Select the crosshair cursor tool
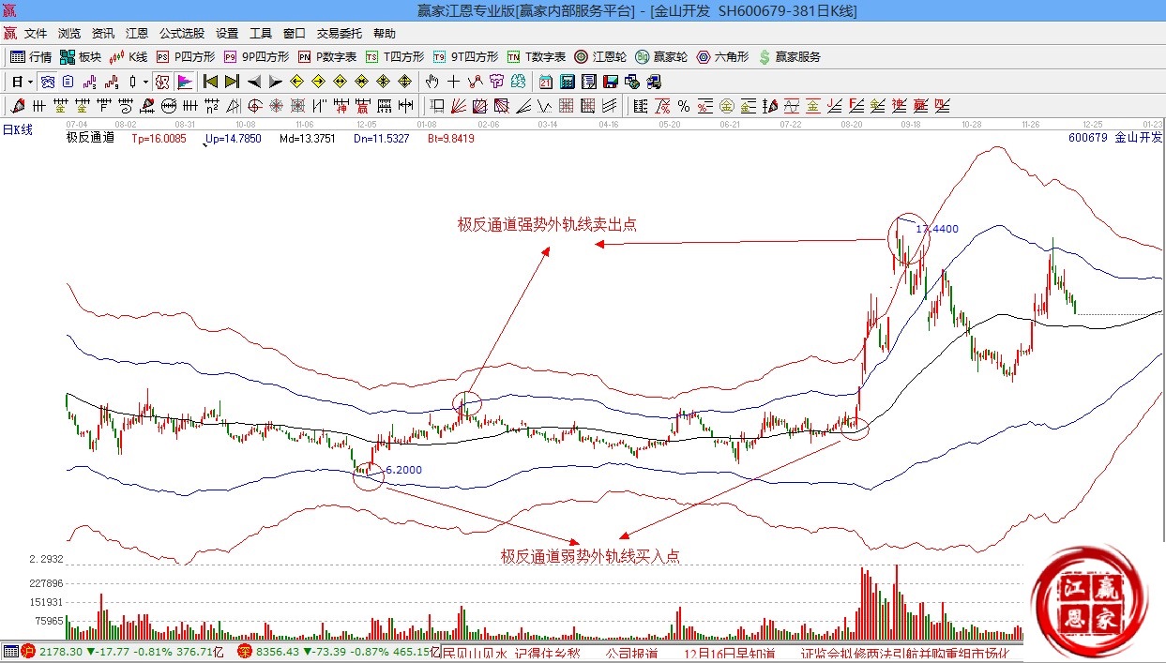 pyautogui.click(x=454, y=82)
